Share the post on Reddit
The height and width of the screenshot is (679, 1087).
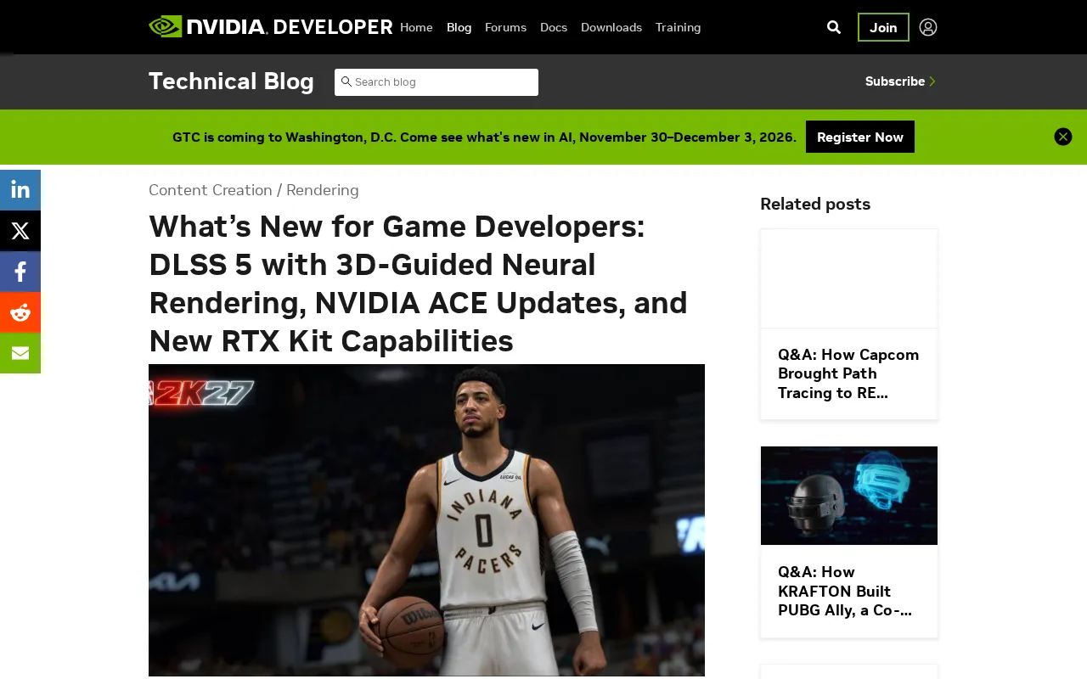(x=20, y=312)
